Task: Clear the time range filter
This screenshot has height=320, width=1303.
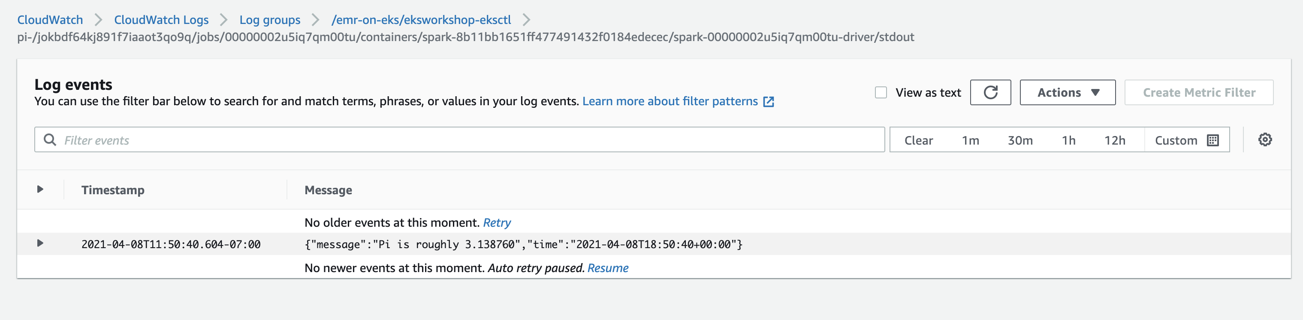Action: (x=918, y=140)
